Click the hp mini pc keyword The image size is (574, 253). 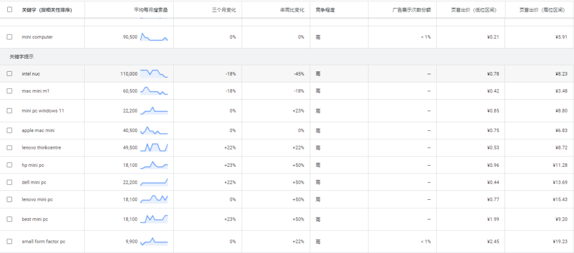[34, 165]
